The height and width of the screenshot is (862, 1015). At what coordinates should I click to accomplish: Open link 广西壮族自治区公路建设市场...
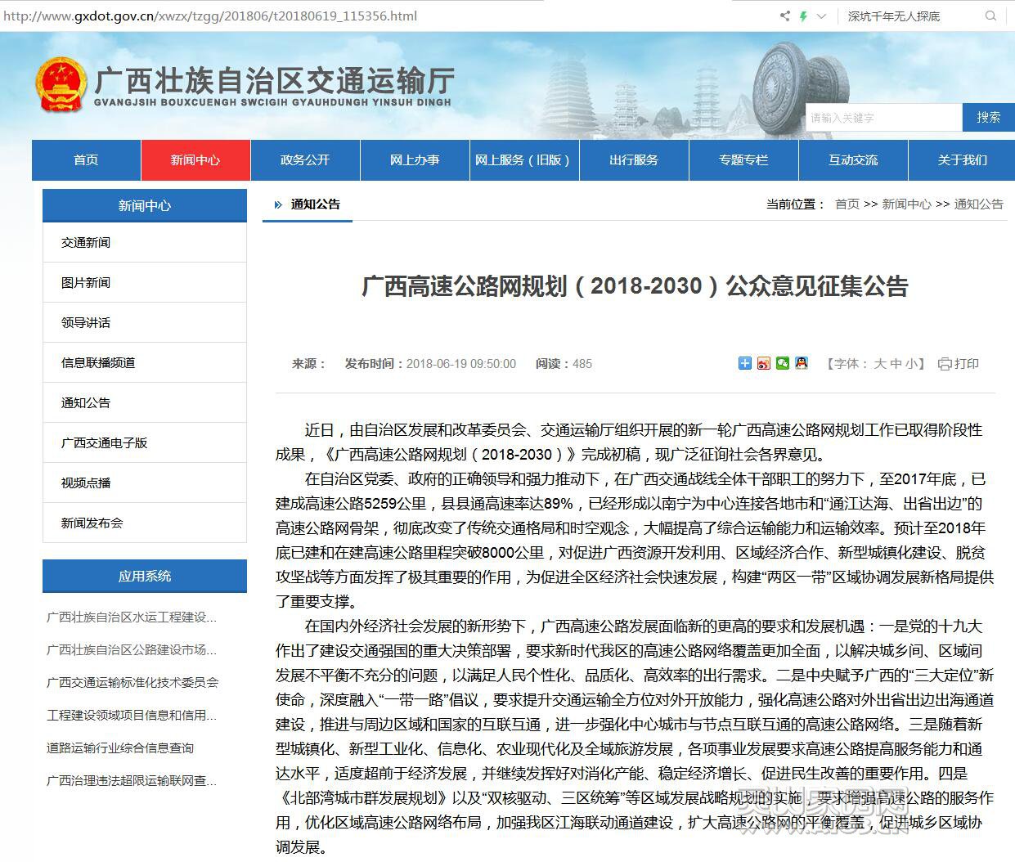132,650
